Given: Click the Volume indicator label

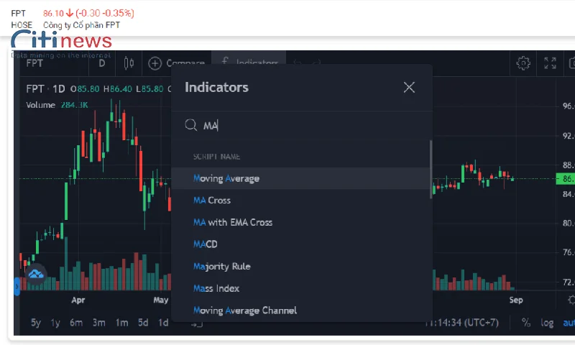Looking at the screenshot, I should [x=40, y=105].
